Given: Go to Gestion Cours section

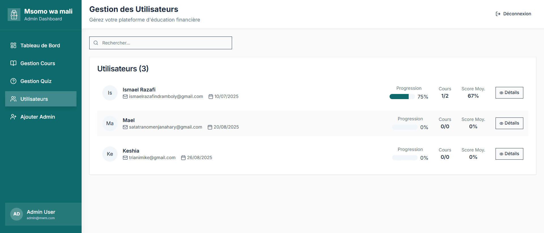Looking at the screenshot, I should [x=38, y=63].
